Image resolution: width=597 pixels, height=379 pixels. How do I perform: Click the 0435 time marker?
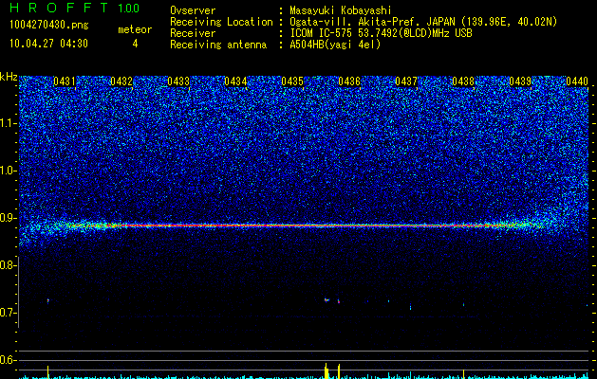(292, 81)
